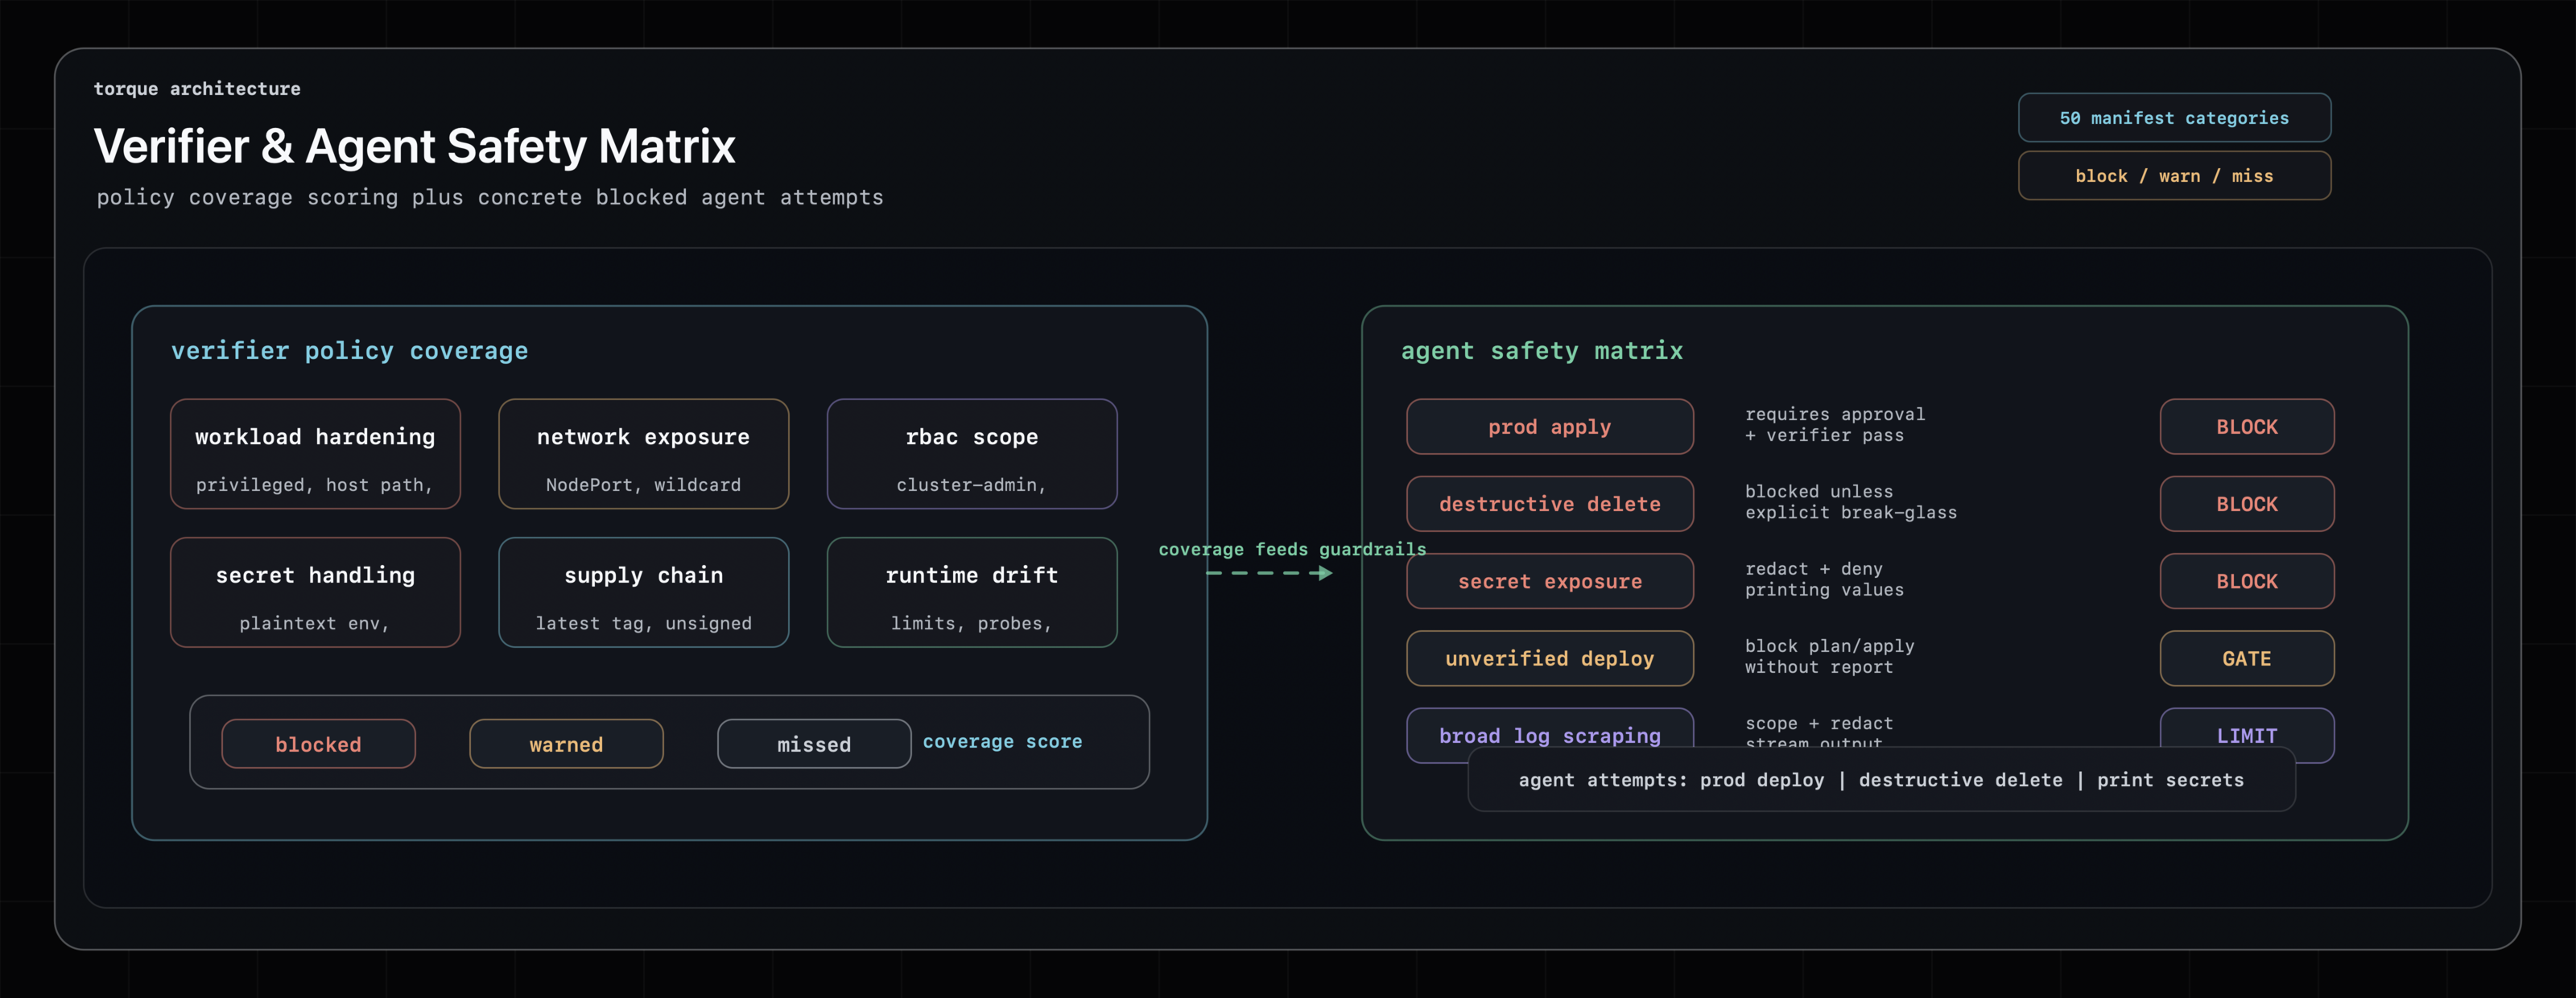Click the 'blocked' legend pill
Viewport: 2576px width, 998px height.
pyautogui.click(x=318, y=744)
